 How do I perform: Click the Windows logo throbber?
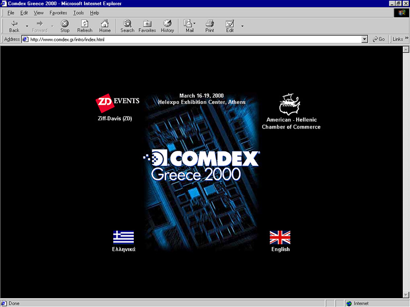click(x=402, y=13)
